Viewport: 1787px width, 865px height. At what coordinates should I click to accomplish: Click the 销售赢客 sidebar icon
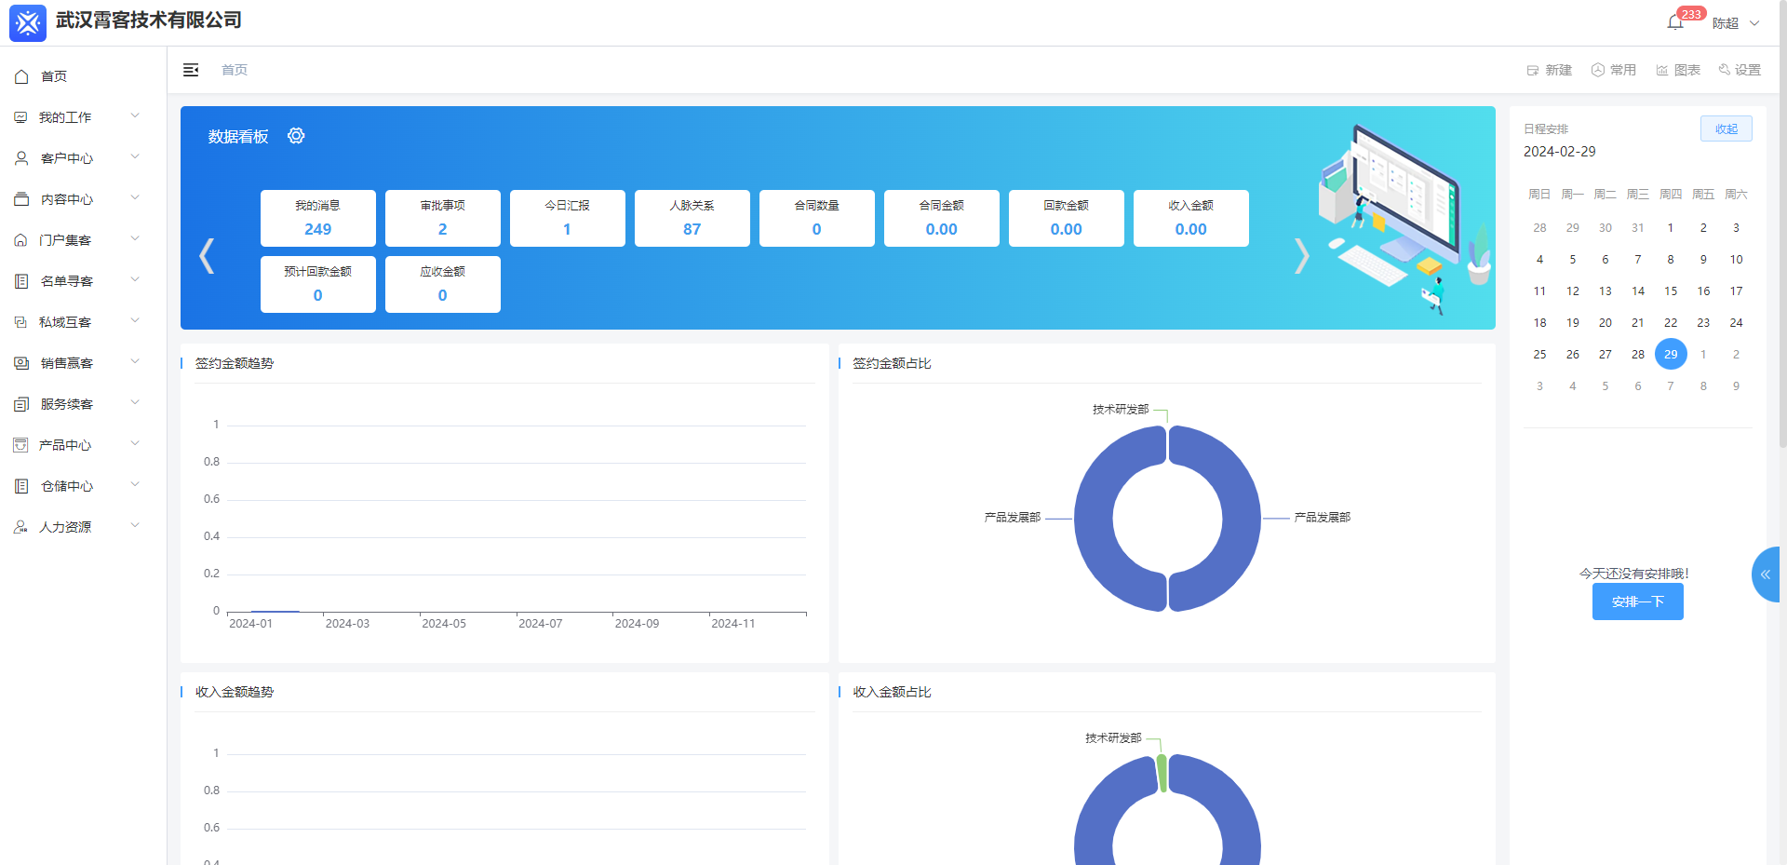pyautogui.click(x=21, y=363)
